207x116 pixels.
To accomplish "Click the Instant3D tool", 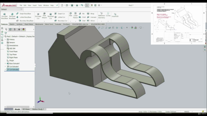I will (115, 15).
